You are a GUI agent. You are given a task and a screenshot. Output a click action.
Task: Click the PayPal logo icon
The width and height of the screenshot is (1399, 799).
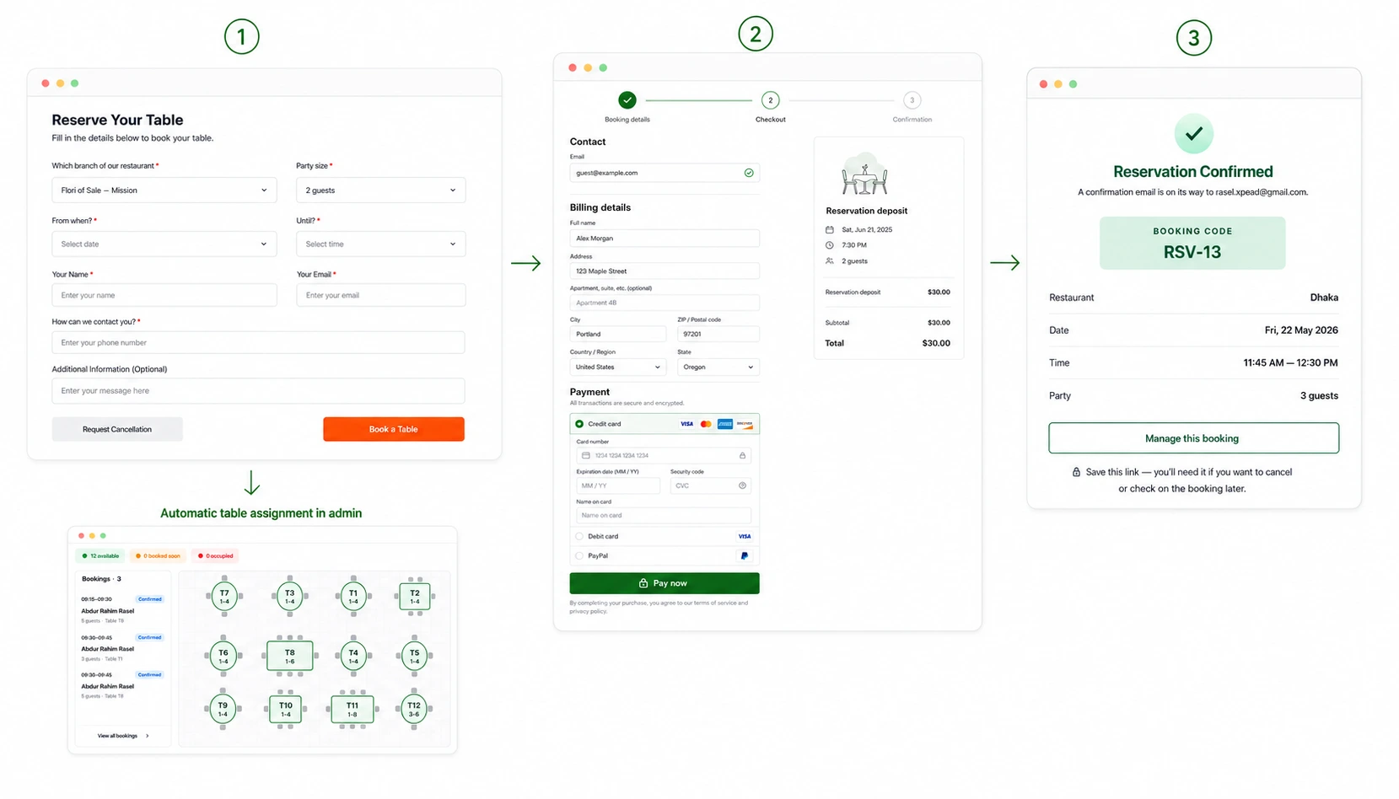point(744,556)
